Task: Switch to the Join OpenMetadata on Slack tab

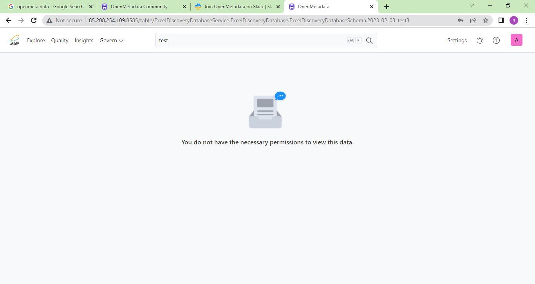Action: click(x=238, y=7)
